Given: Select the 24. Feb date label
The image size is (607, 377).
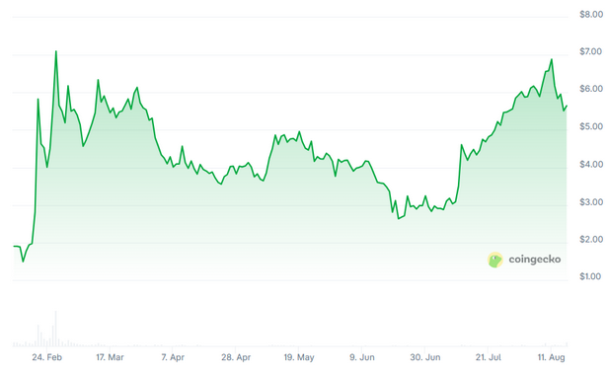Looking at the screenshot, I should click(46, 357).
